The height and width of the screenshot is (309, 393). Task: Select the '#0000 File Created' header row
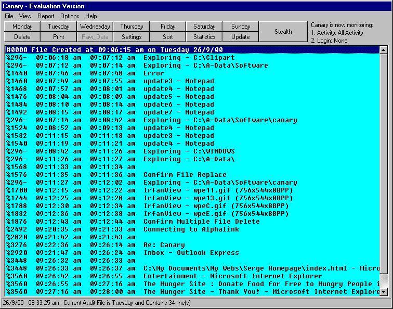tap(192, 49)
